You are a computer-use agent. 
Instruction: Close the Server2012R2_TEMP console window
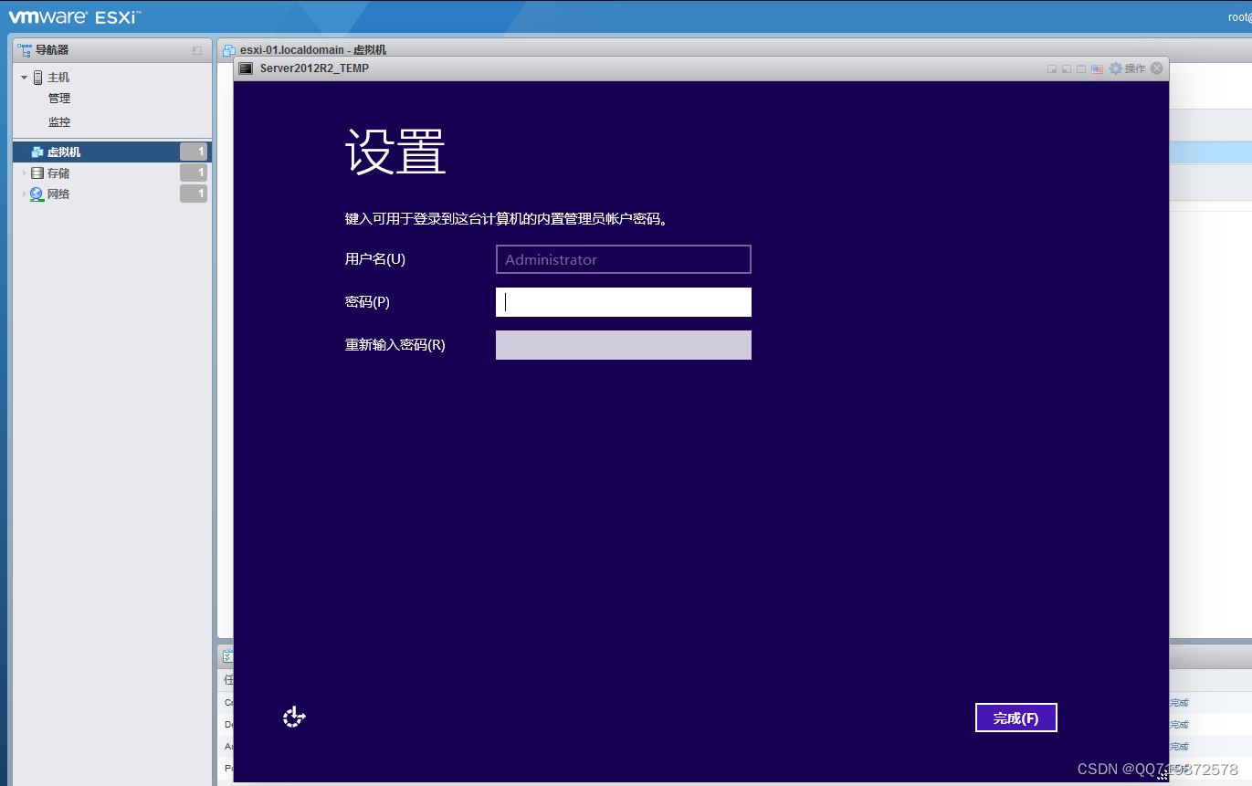pos(1157,68)
